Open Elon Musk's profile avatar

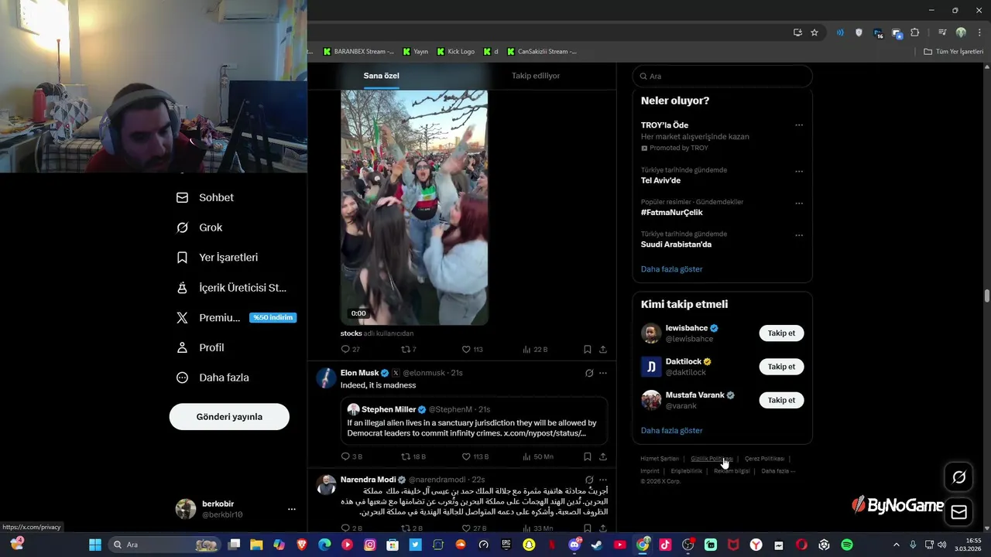[326, 378]
